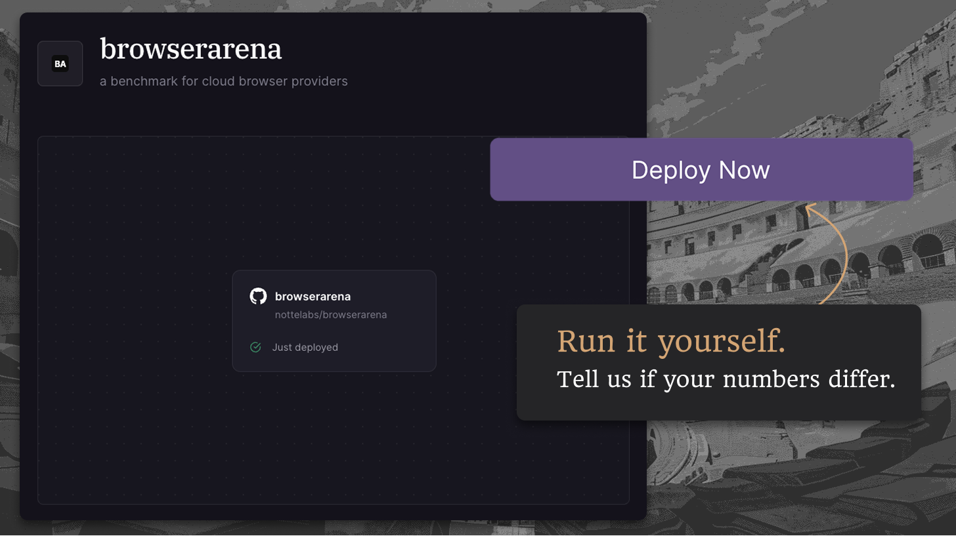
Task: Open the nottelabs/browserarena repository link
Action: click(331, 315)
